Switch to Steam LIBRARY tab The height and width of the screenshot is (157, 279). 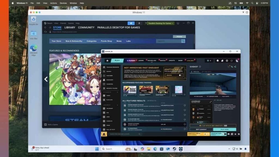(x=70, y=28)
